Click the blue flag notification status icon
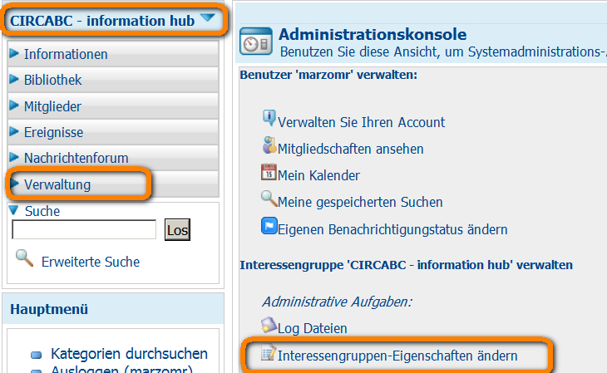This screenshot has width=607, height=373. [x=269, y=227]
